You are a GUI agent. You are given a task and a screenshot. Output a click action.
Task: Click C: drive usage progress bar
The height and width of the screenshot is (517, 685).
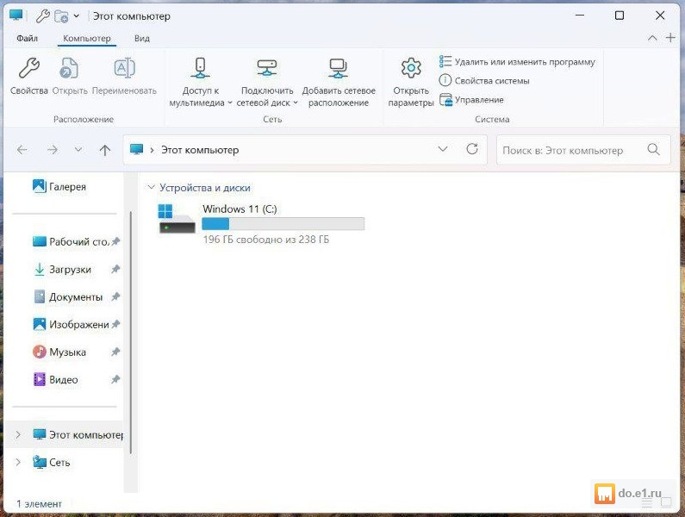click(x=283, y=224)
